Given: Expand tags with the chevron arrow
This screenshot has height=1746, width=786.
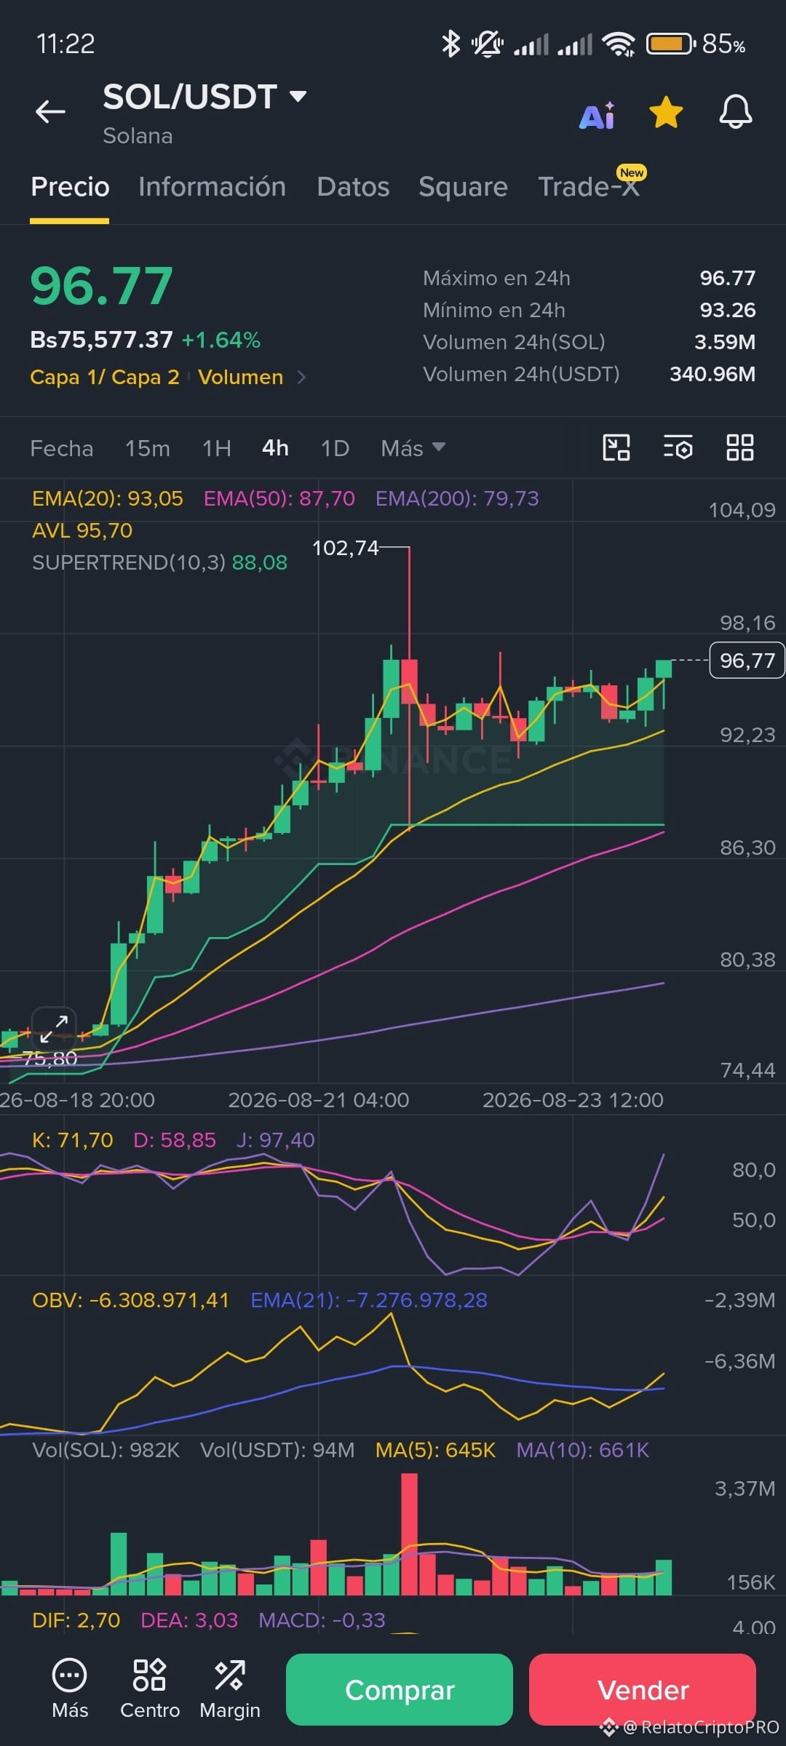Looking at the screenshot, I should (301, 377).
